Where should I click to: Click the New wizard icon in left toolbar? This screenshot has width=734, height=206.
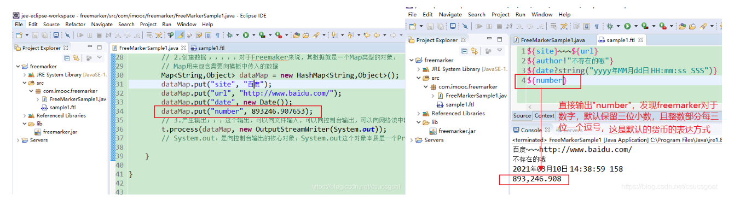click(19, 35)
